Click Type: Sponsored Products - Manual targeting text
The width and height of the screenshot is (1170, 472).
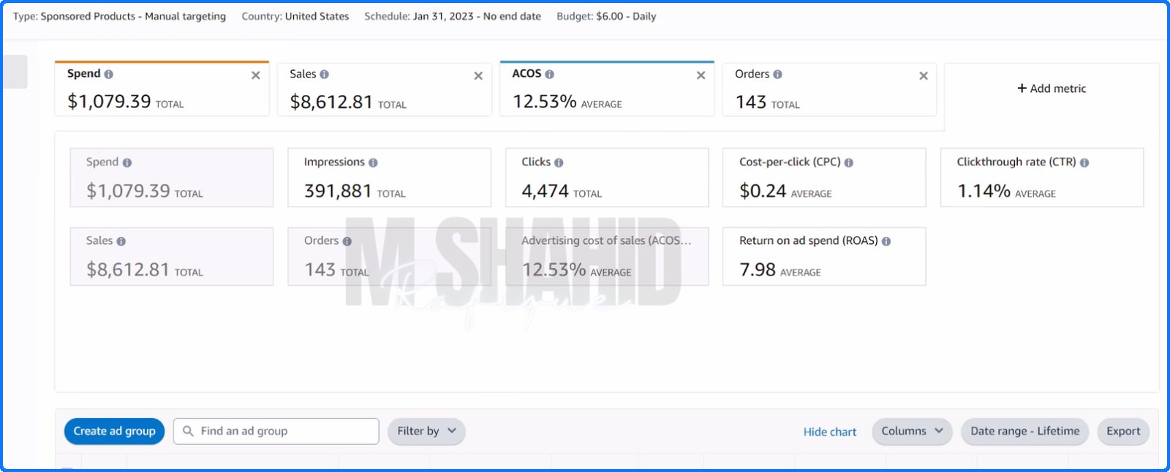click(119, 16)
